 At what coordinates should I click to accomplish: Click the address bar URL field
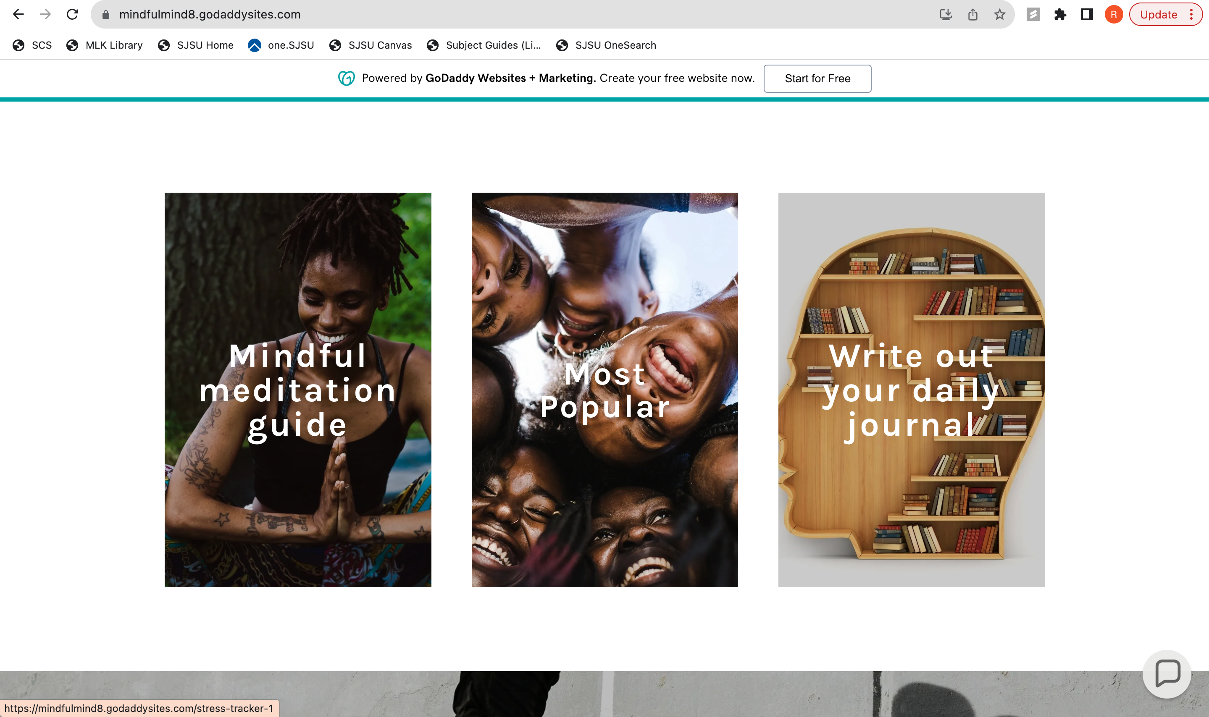click(484, 15)
